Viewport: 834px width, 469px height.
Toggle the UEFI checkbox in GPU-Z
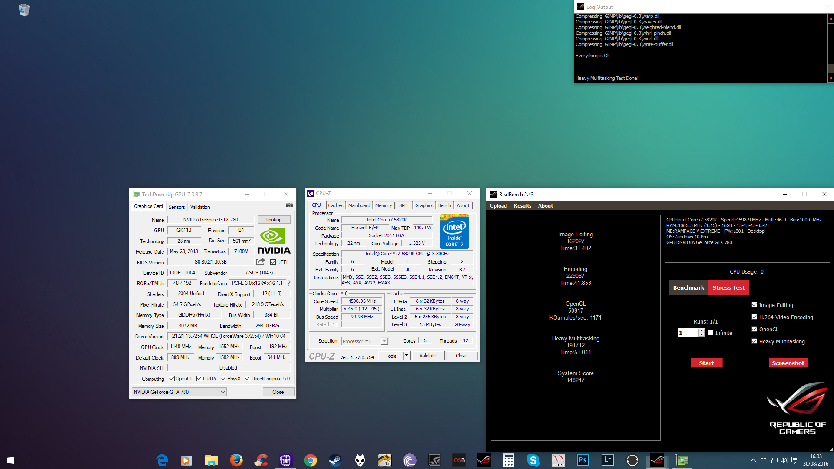(273, 262)
